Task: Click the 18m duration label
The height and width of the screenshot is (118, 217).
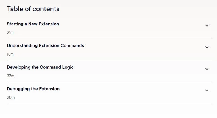Action: click(10, 54)
